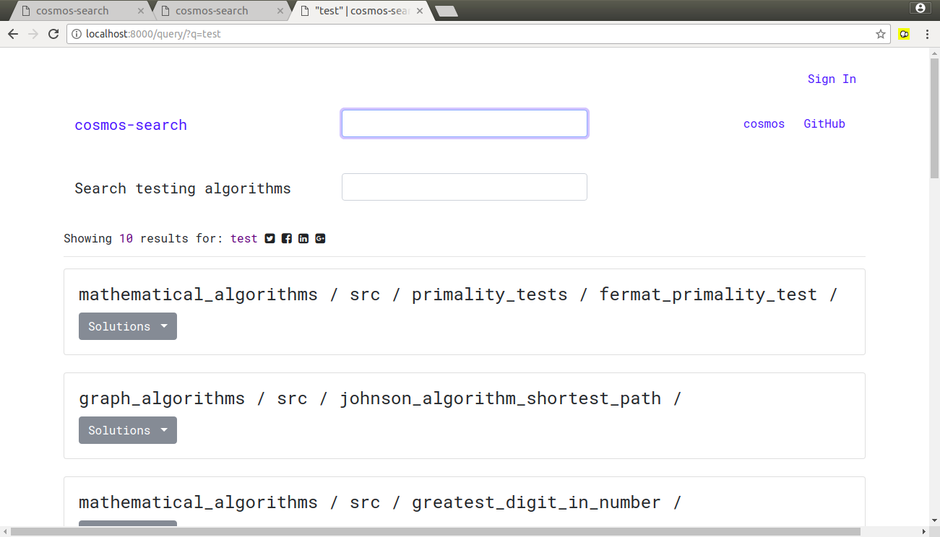Click the mathematical_algorithms fermat_primality_test path
The image size is (940, 537).
point(458,294)
